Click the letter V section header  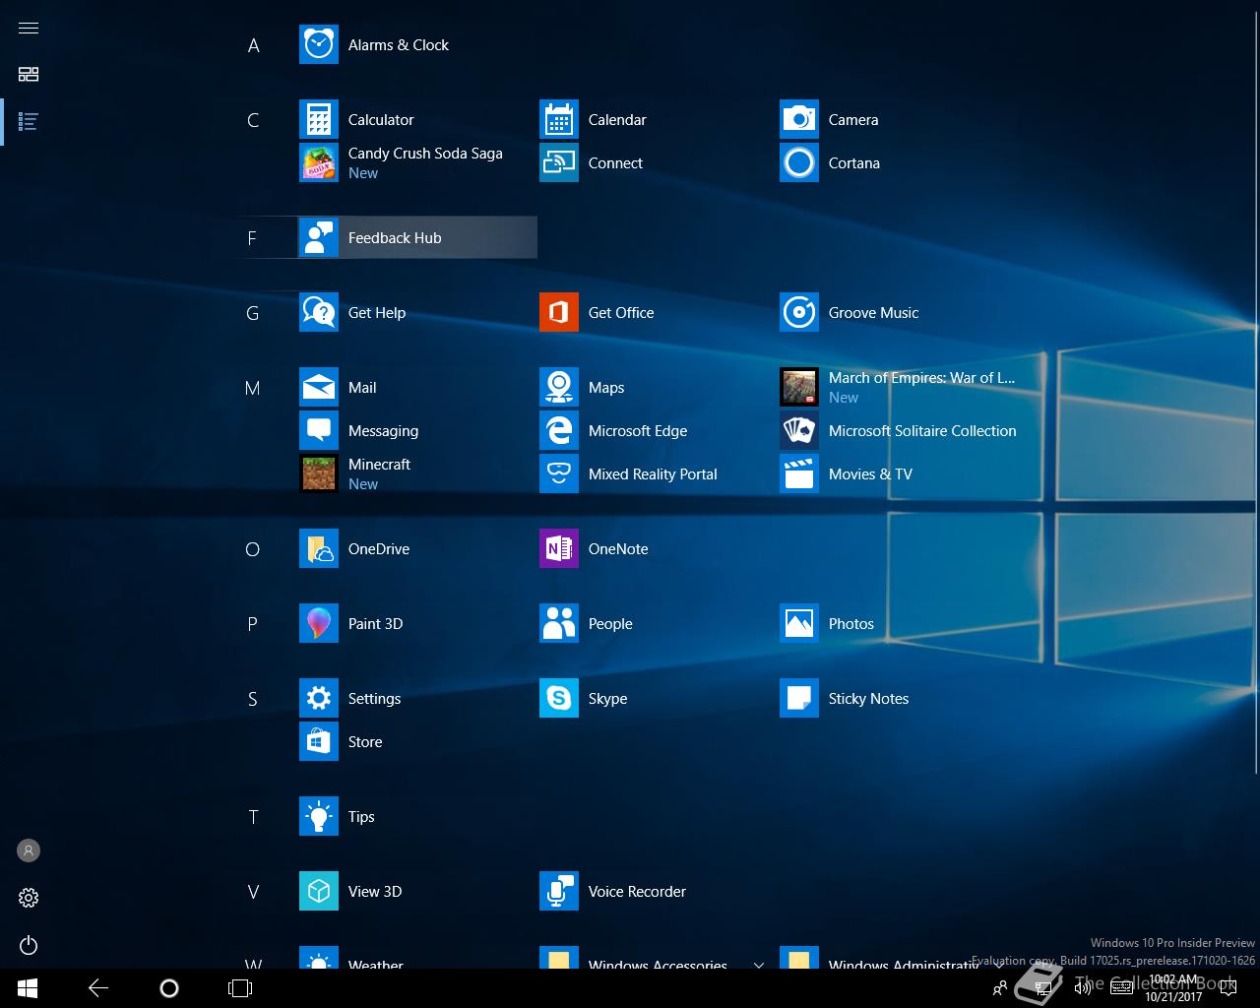[x=253, y=892]
